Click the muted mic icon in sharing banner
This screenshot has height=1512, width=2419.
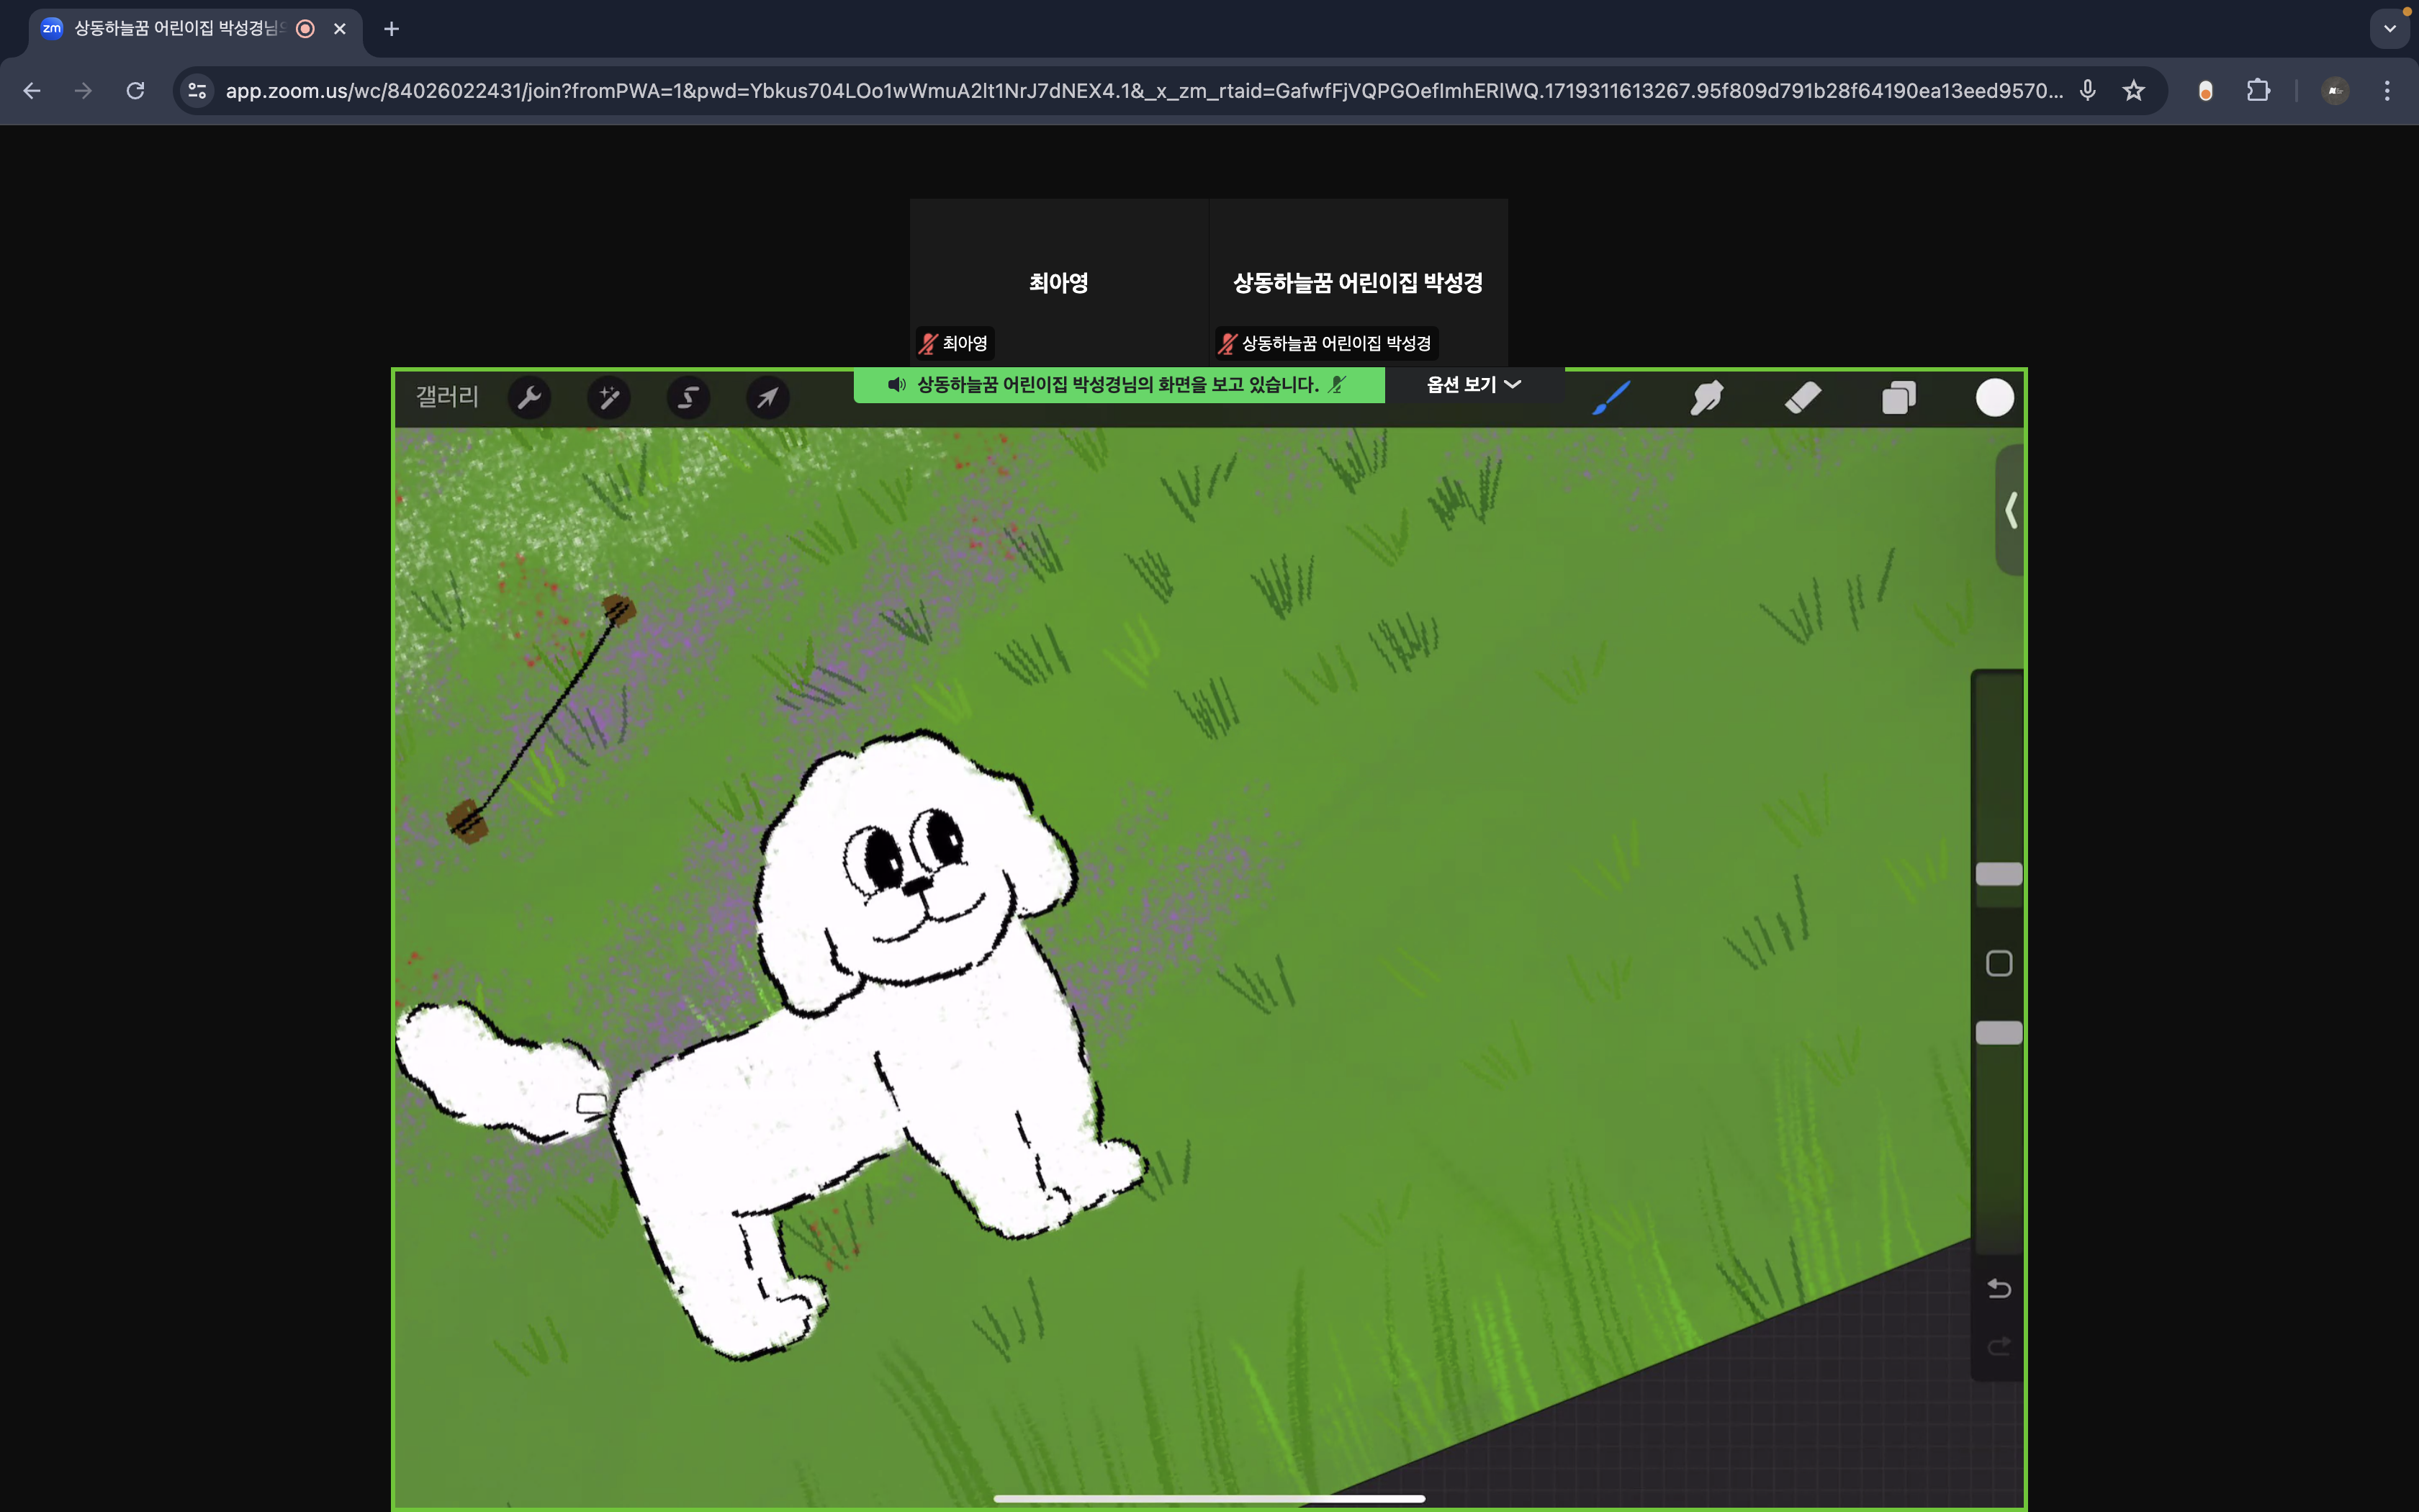click(x=1336, y=385)
